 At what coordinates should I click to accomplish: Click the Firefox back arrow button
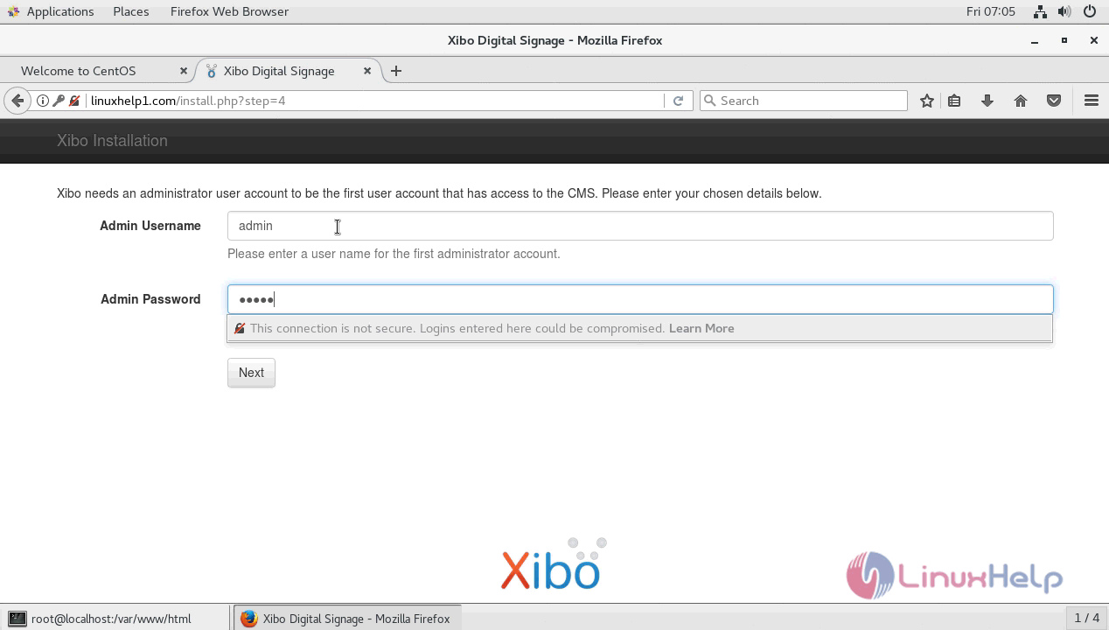[x=17, y=101]
